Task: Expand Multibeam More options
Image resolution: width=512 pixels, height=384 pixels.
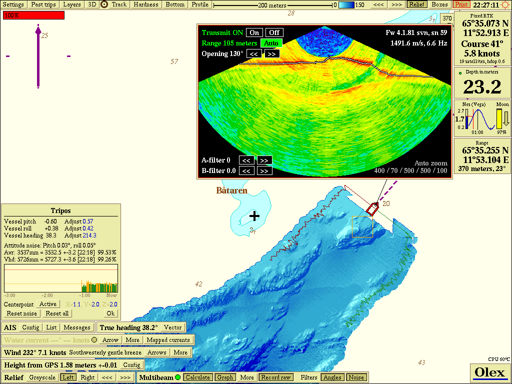Action: click(247, 377)
